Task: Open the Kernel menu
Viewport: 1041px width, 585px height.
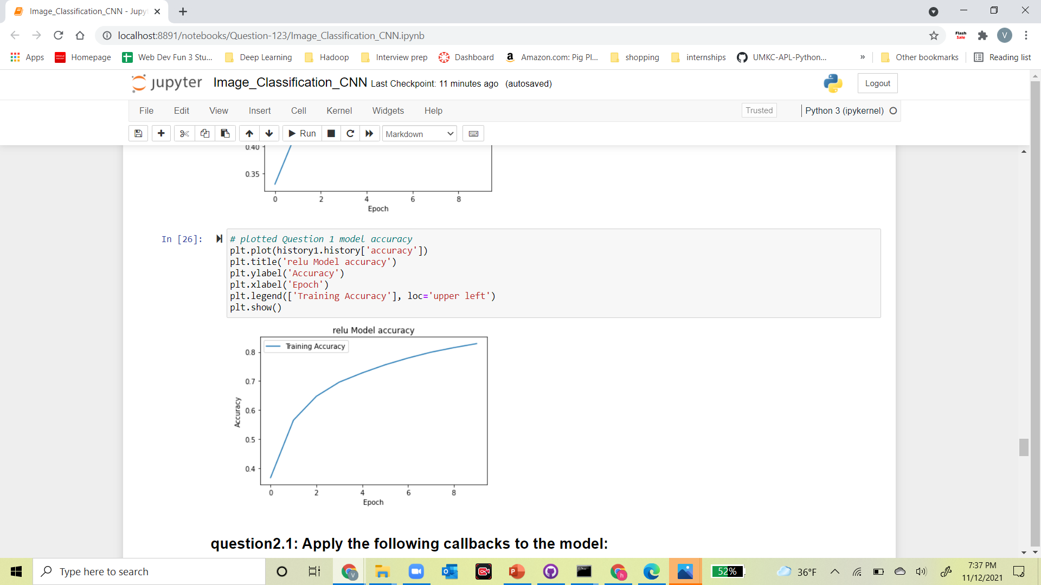Action: (339, 110)
